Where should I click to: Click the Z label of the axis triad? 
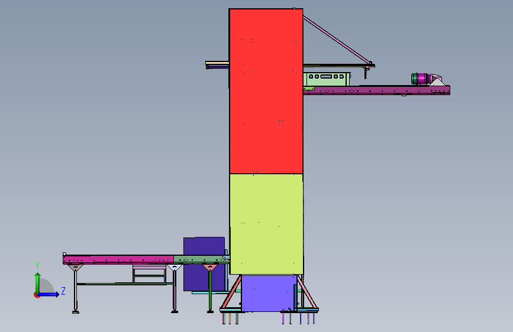click(x=63, y=291)
